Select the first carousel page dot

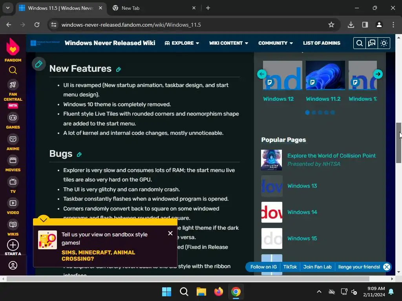coord(307,112)
